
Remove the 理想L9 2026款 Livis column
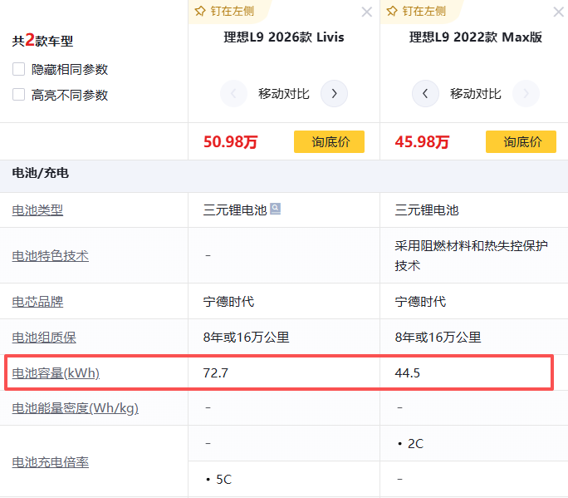coord(366,12)
